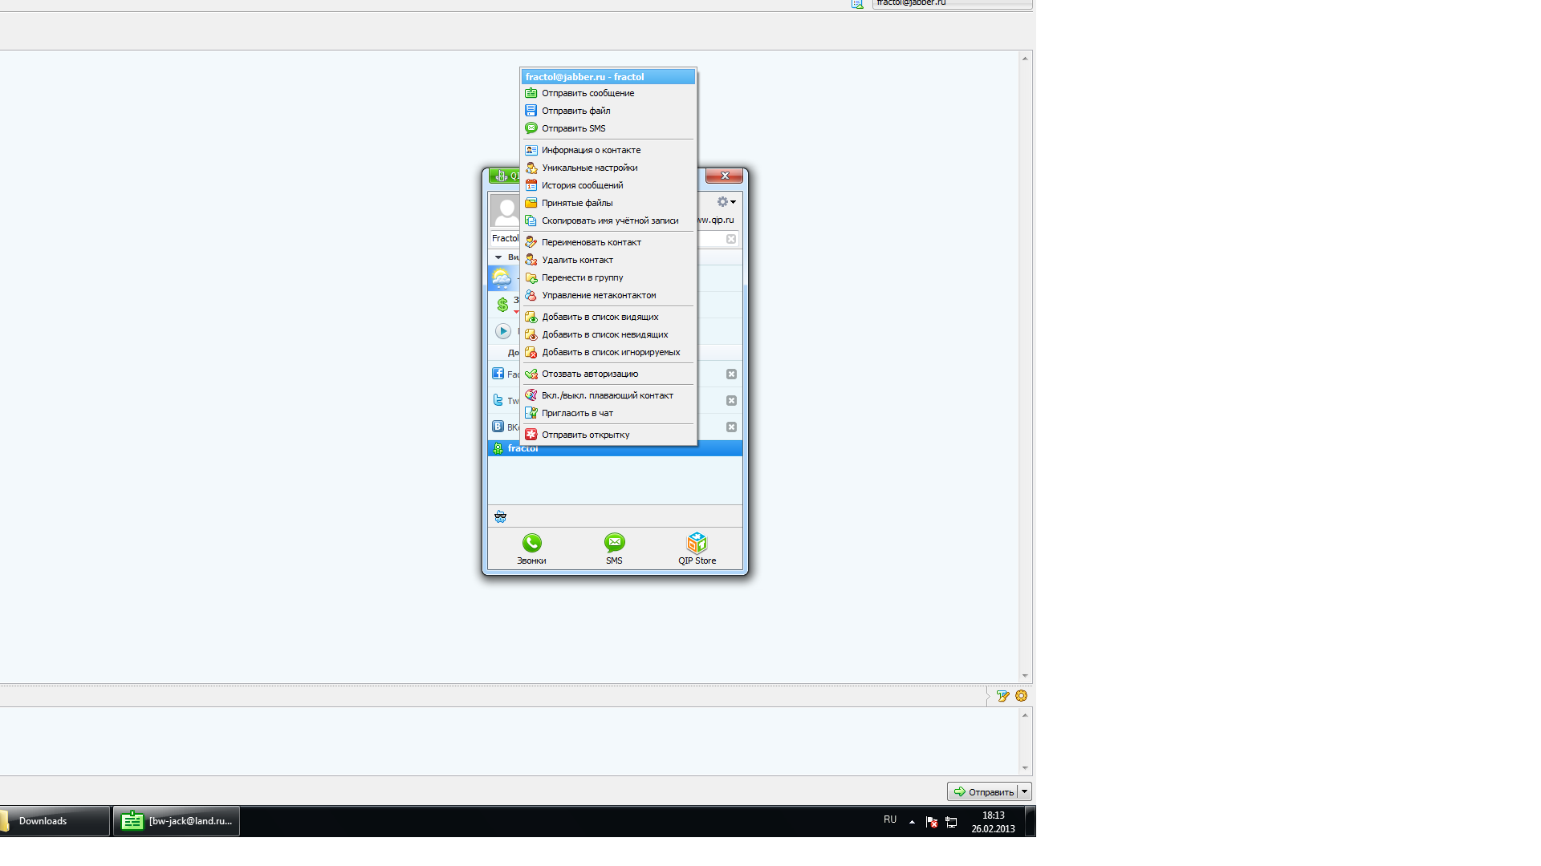Dismiss the VK row with its x button

(731, 427)
